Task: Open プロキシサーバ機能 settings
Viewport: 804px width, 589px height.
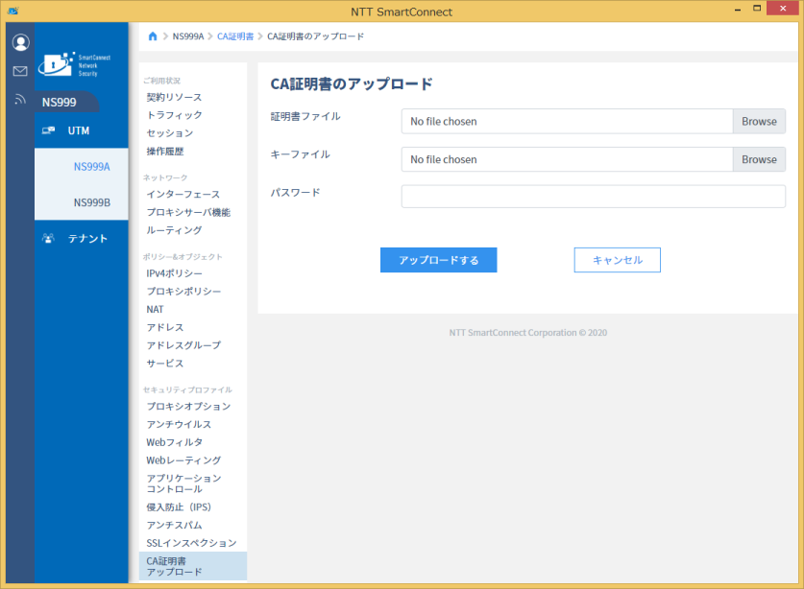Action: [188, 212]
